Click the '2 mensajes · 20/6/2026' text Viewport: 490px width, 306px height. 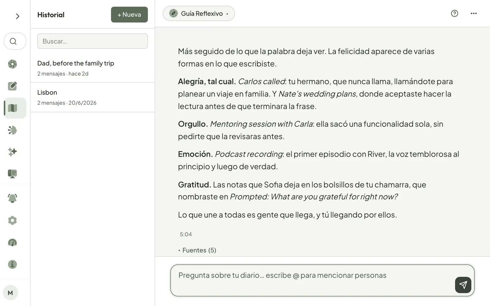click(67, 103)
